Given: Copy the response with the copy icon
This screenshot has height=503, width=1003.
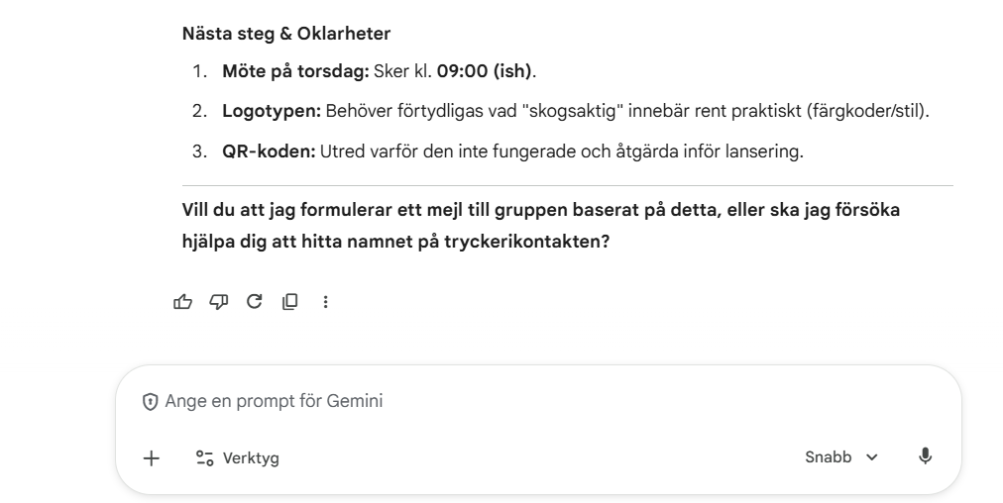Looking at the screenshot, I should point(289,301).
